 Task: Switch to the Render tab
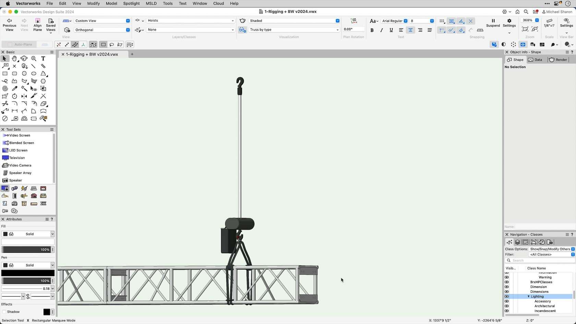[x=558, y=60]
